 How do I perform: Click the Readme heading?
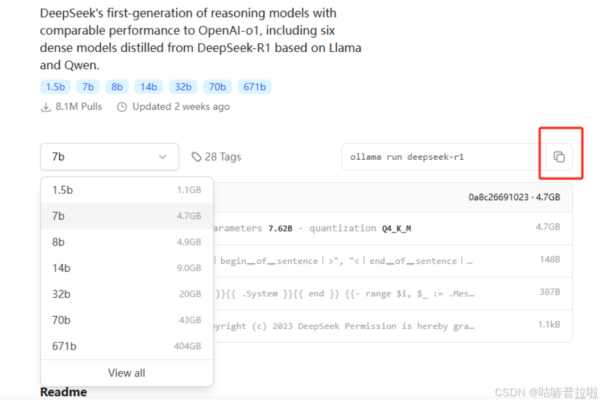[64, 392]
